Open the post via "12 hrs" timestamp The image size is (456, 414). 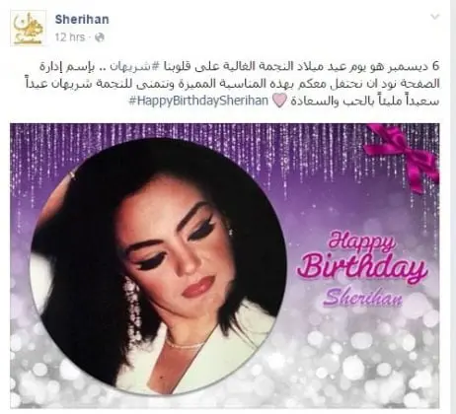tap(70, 37)
